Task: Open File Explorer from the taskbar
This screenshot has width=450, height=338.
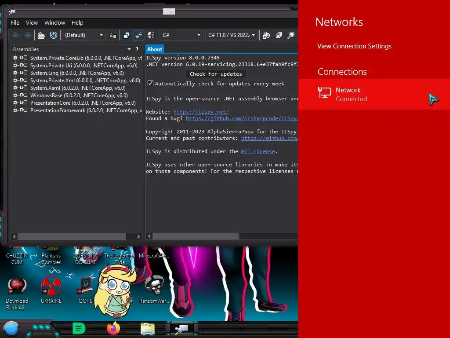Action: [x=148, y=329]
